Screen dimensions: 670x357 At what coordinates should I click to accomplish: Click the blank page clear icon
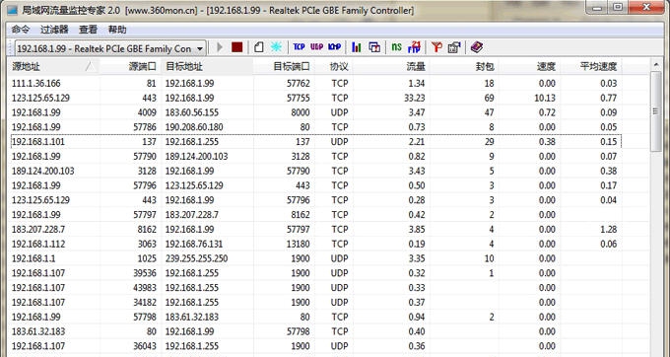pos(258,47)
